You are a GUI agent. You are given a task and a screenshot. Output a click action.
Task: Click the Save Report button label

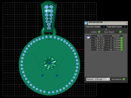pyautogui.click(x=109, y=32)
